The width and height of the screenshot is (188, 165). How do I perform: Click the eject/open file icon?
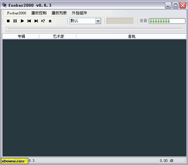click(50, 21)
